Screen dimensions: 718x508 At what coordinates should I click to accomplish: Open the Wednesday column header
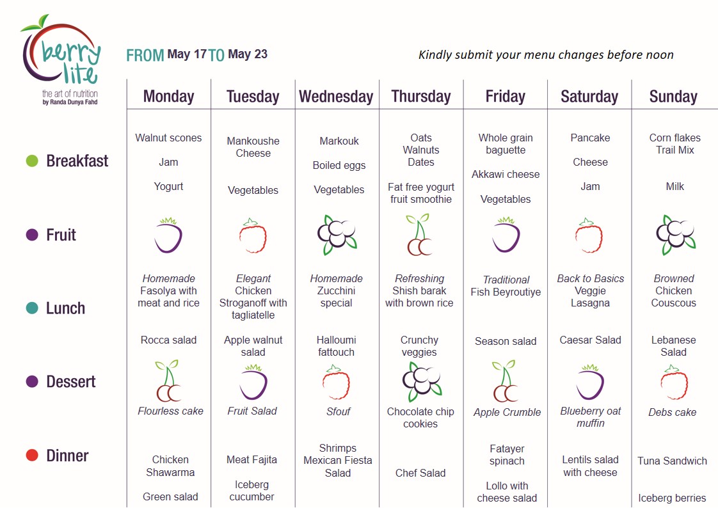pyautogui.click(x=336, y=97)
